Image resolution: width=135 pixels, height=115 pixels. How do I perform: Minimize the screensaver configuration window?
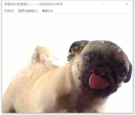[102, 4]
